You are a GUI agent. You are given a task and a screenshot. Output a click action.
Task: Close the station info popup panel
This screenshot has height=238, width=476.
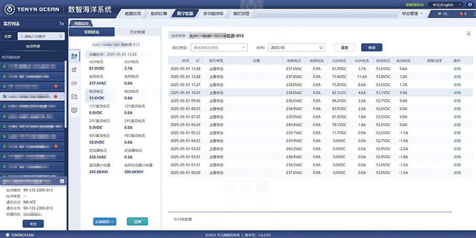pyautogui.click(x=62, y=182)
